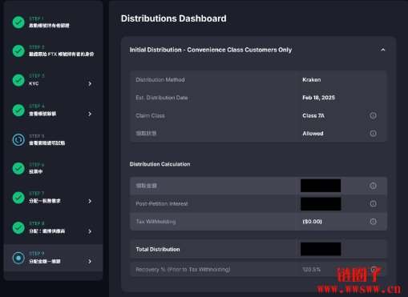Click the Total Distribution row
408x297 pixels.
pos(258,249)
